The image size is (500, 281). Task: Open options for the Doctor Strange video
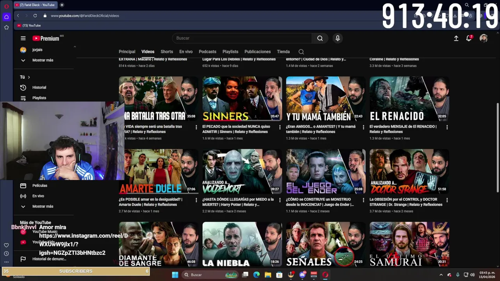(x=447, y=200)
